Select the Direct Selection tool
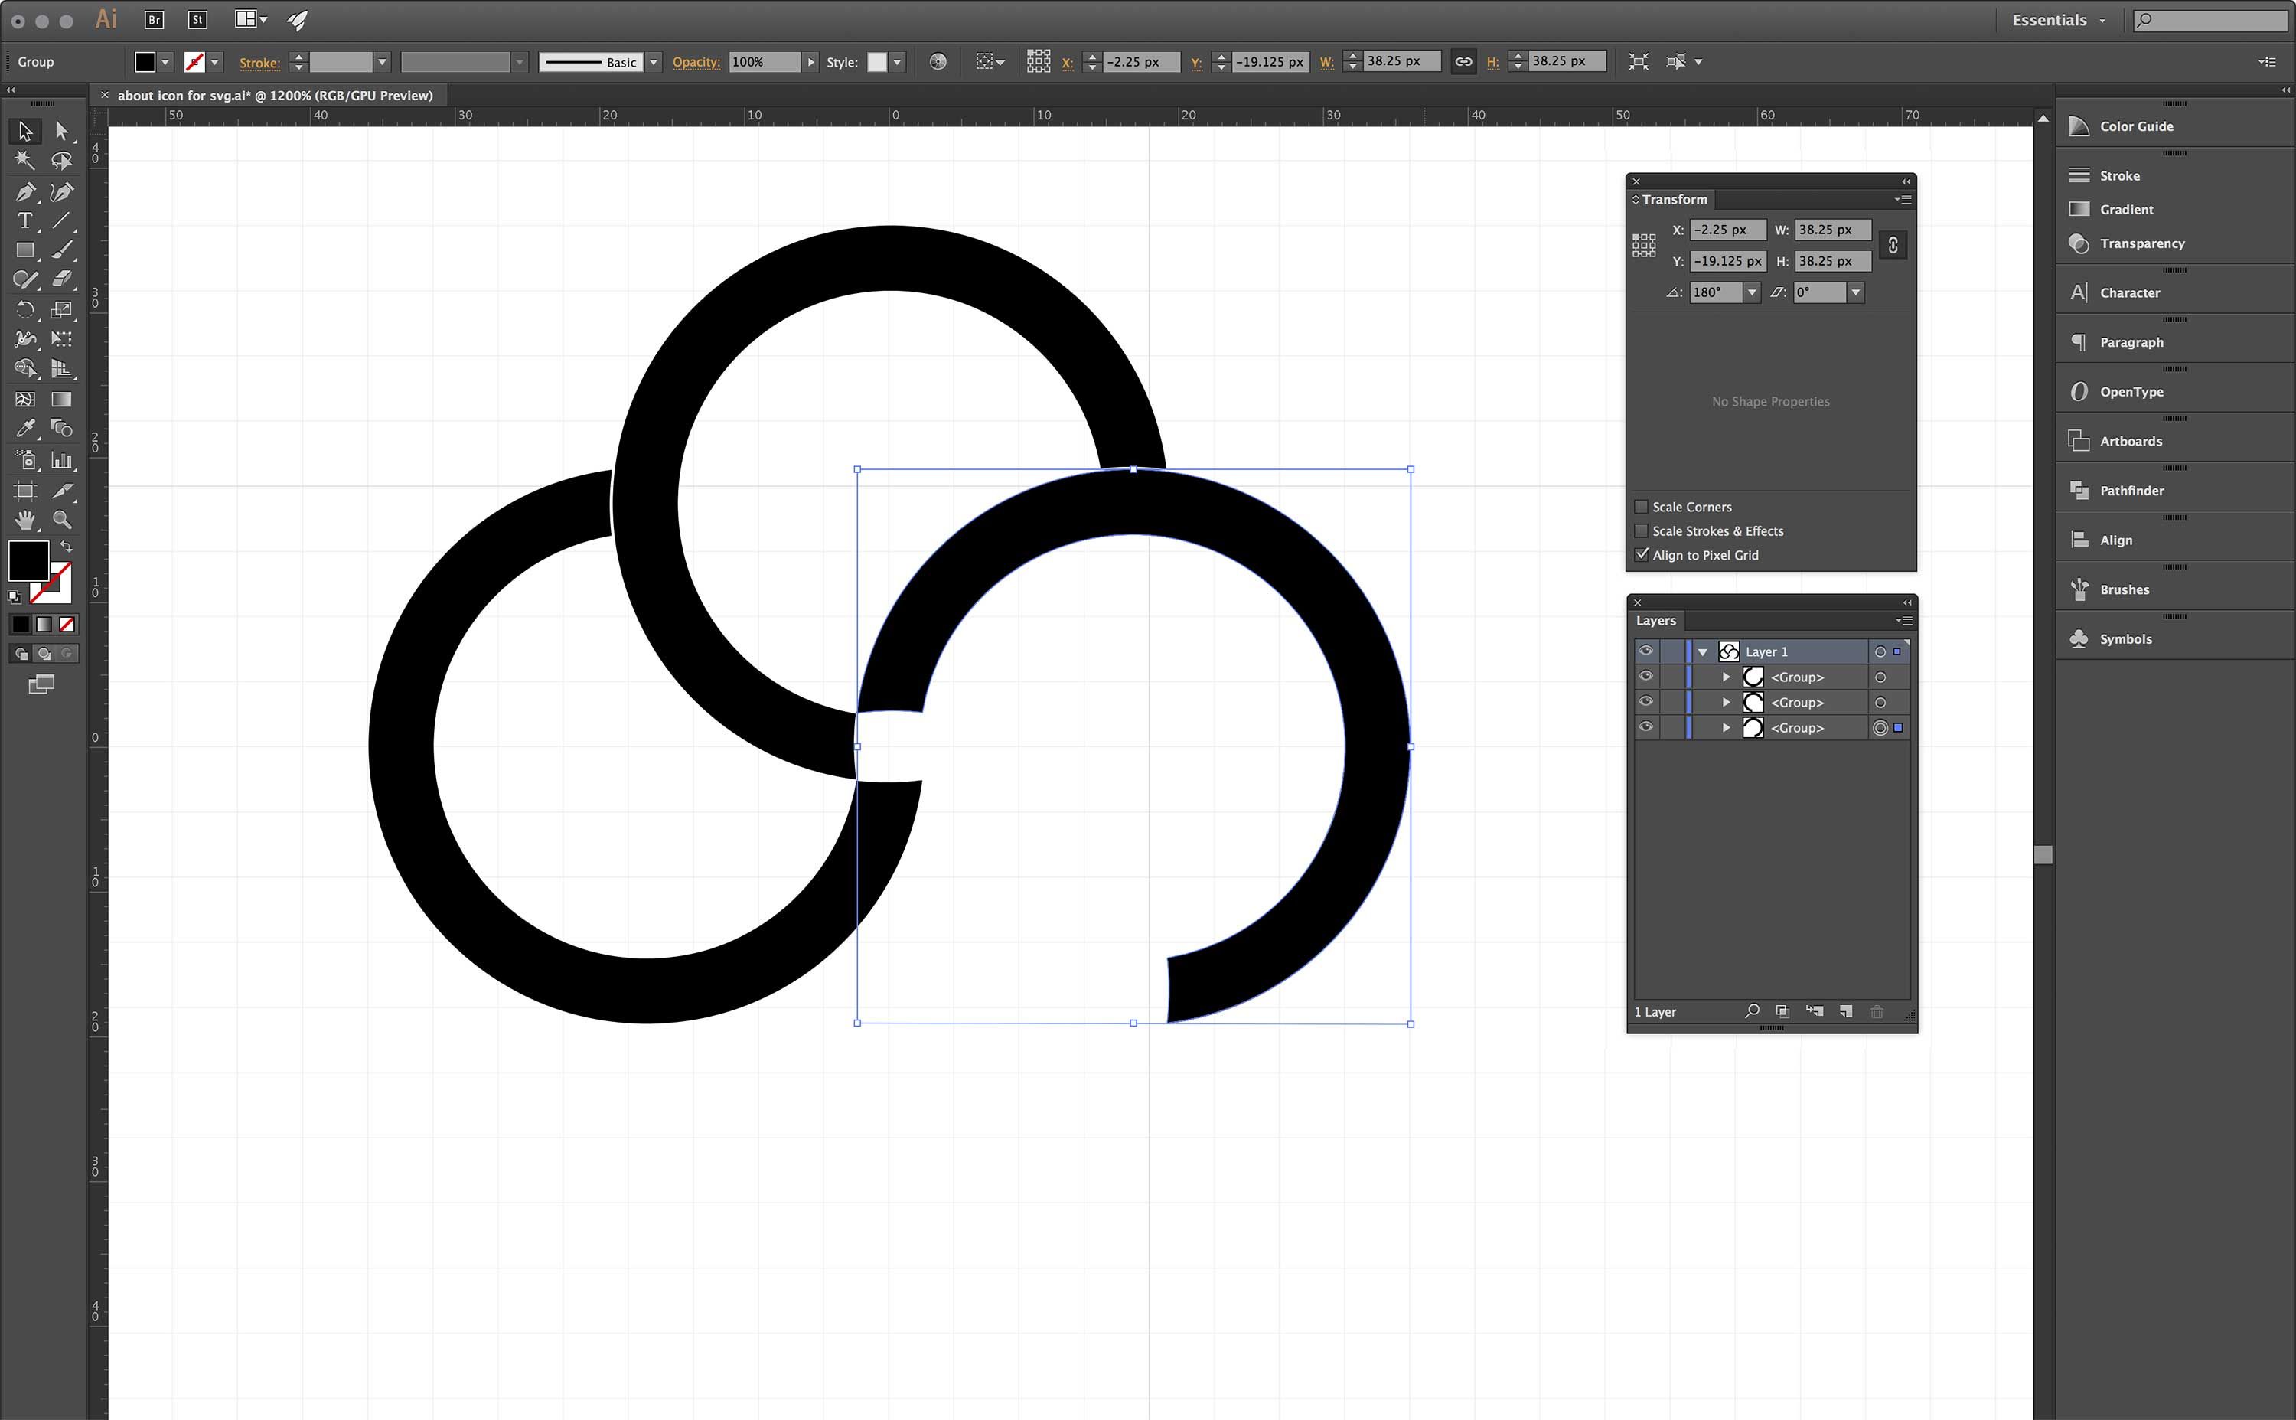Screen dimensions: 2296x1420 (x=62, y=132)
